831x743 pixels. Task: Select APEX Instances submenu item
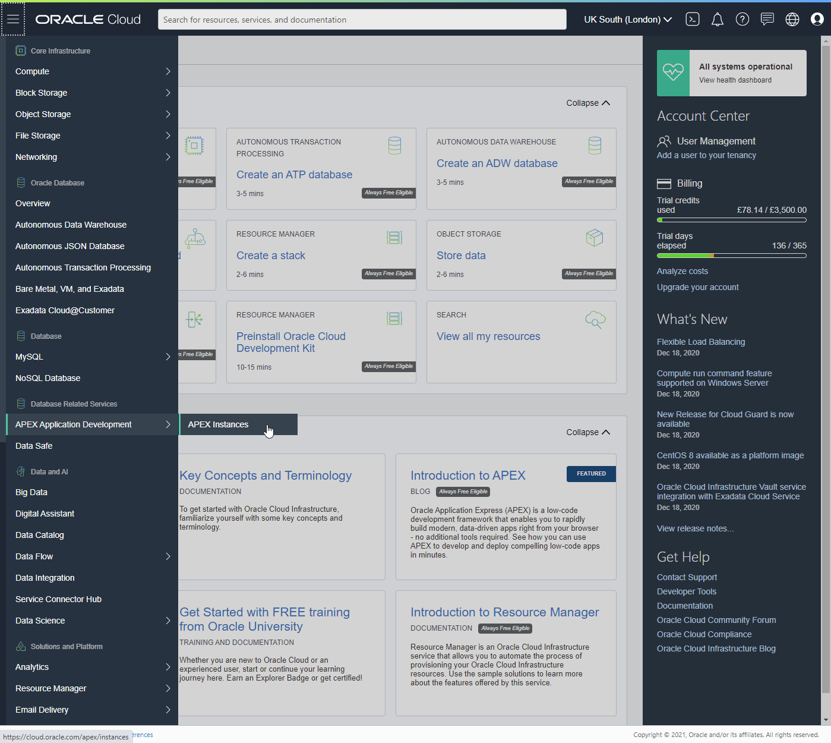pyautogui.click(x=238, y=424)
